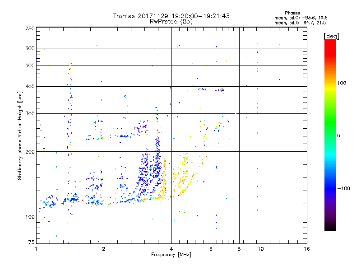This screenshot has width=361, height=271.
Task: Click the plot title 'Tromsø 20171129 19:20:00-19:21:43'
Action: click(x=171, y=16)
